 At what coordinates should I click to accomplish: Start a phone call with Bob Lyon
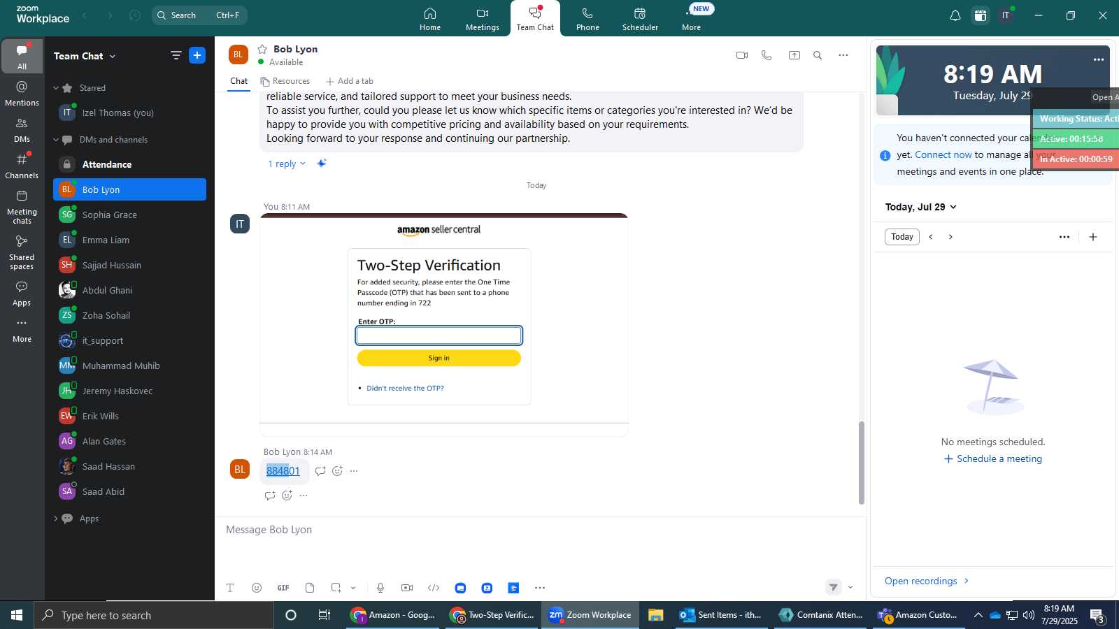(767, 55)
